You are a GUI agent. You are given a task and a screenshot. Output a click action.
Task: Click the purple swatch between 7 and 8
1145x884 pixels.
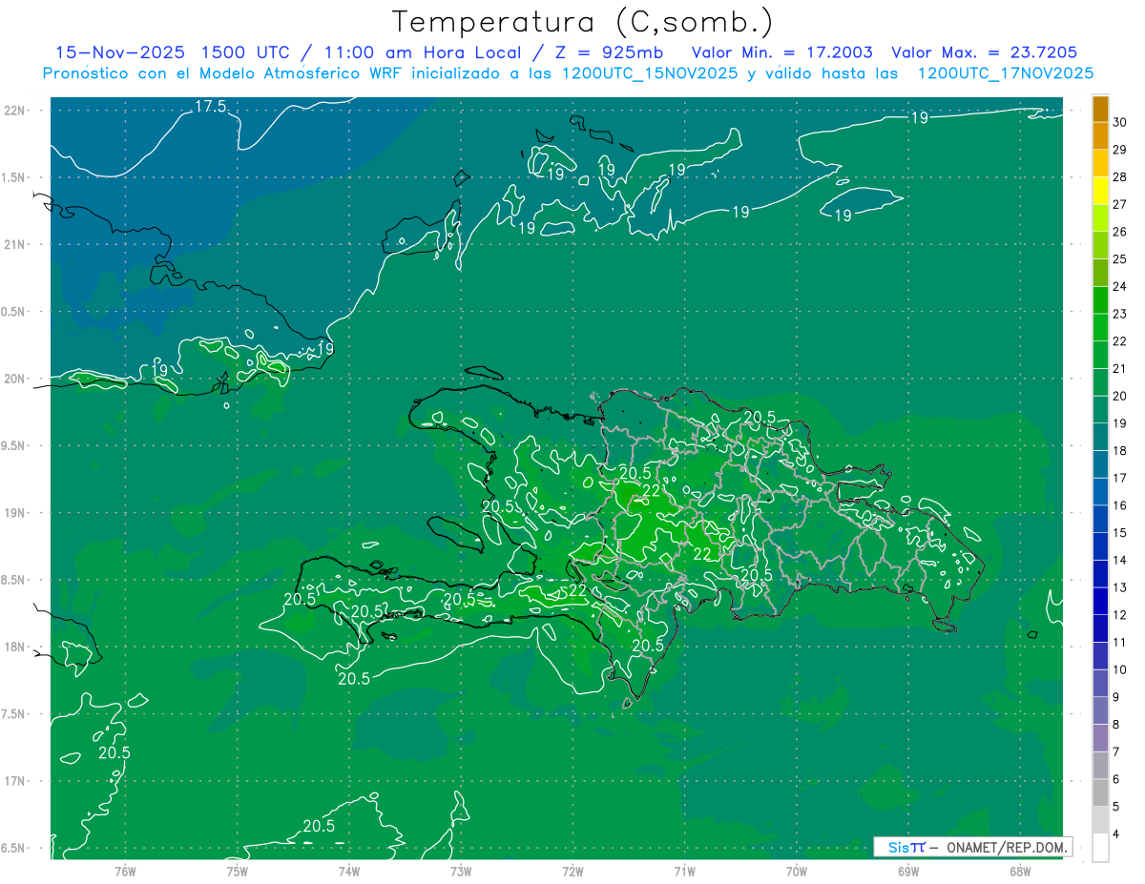[x=1100, y=738]
